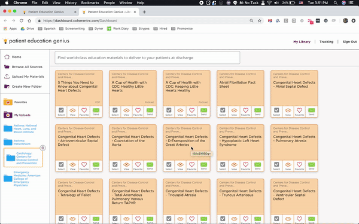The height and width of the screenshot is (224, 359).
Task: Open the Work Diary bookmark
Action: click(118, 29)
